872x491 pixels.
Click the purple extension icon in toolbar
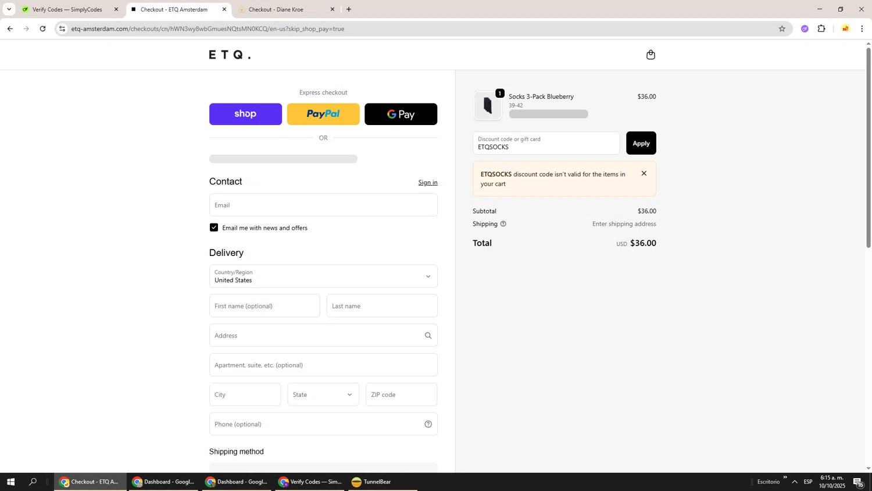pos(805,29)
